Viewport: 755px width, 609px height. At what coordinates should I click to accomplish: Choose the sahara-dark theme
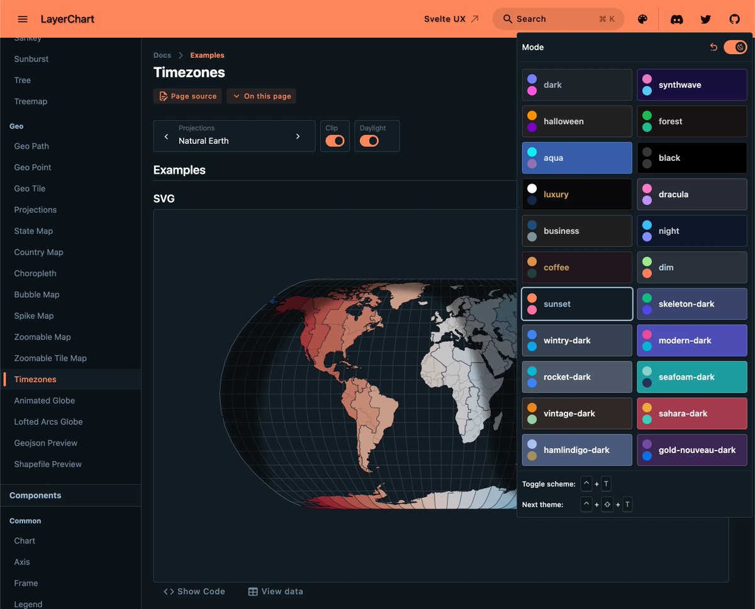(x=692, y=413)
